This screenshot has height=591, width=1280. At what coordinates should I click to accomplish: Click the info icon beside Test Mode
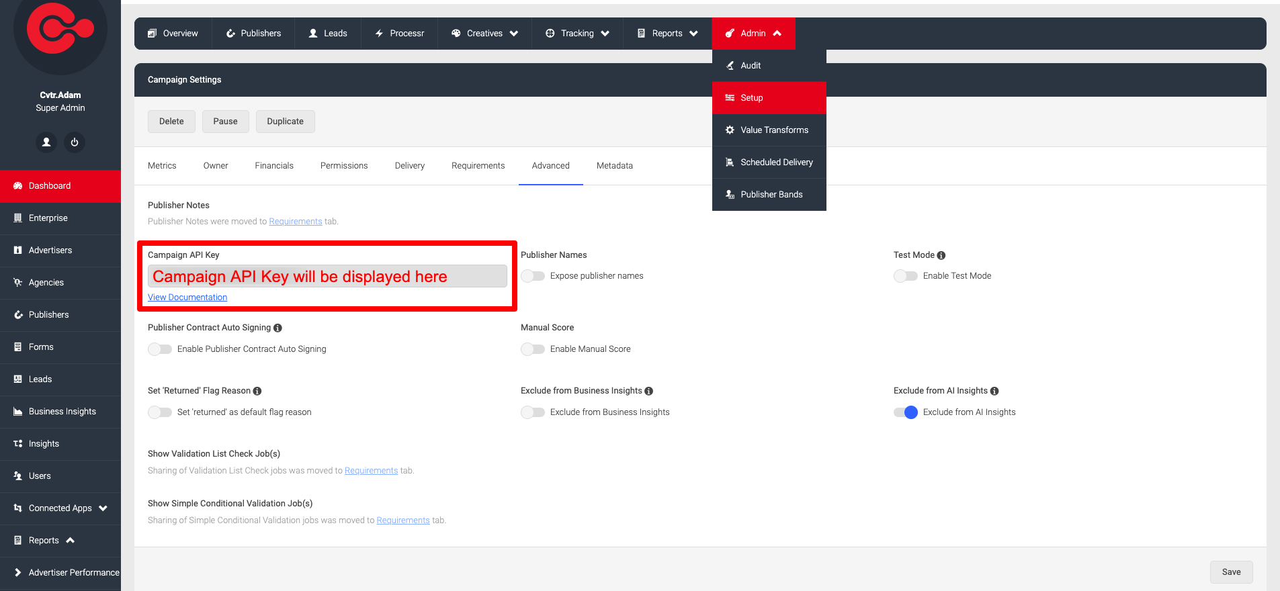click(x=941, y=255)
